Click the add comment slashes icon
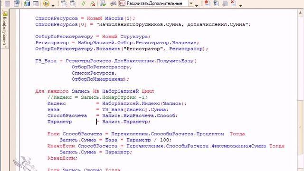 (x=84, y=3)
